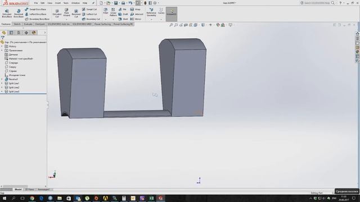Image resolution: width=360 pixels, height=202 pixels.
Task: Open the Curves tool
Action: point(161,11)
